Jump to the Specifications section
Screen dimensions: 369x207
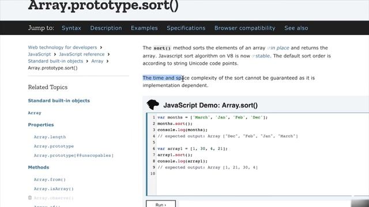click(186, 28)
